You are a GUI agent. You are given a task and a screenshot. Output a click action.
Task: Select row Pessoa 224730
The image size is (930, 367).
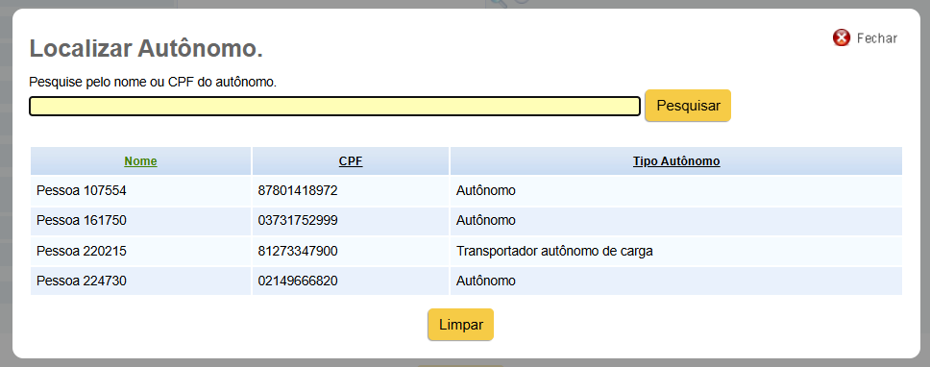pyautogui.click(x=466, y=281)
